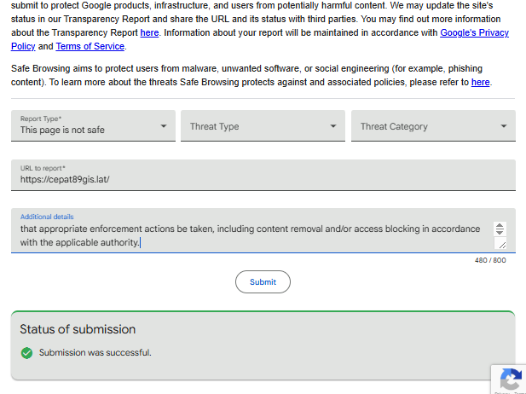Click the textarea scroll stepper arrows
The width and height of the screenshot is (526, 394).
[x=500, y=229]
